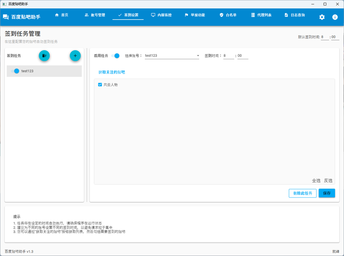Screen dimensions: 344x256
Task: Click the 签到任务管理 page heading
Action: click(x=23, y=34)
